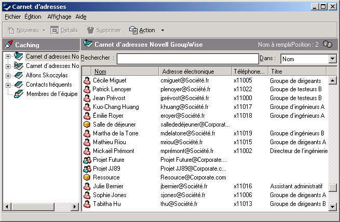340x222 pixels.
Task: Open the Dans field dropdown
Action: point(332,59)
